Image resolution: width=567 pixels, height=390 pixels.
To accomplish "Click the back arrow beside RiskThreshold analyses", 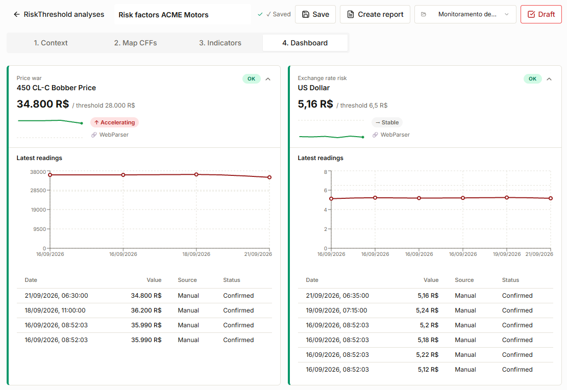I will [x=17, y=14].
